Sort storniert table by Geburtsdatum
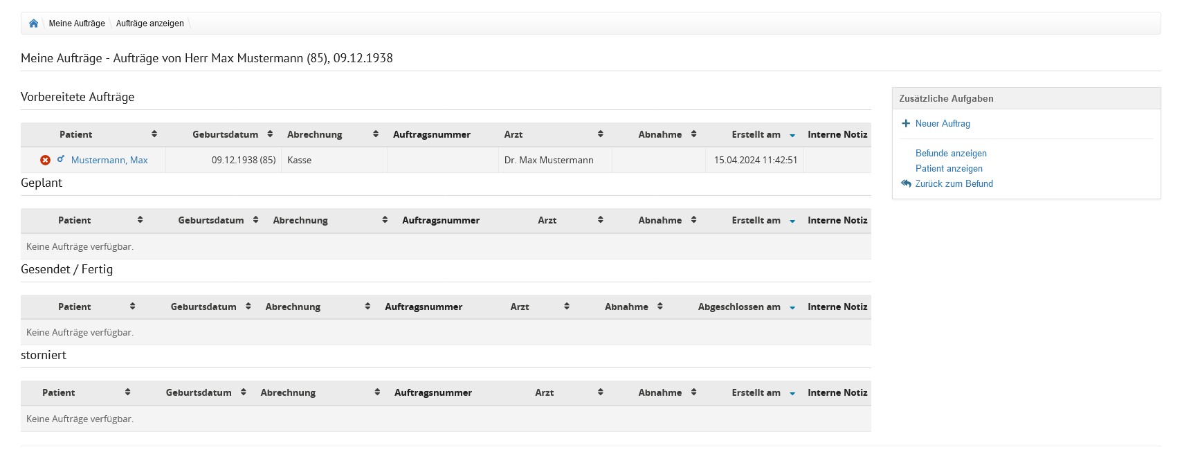1182x456 pixels. click(243, 392)
